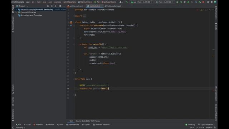The width and height of the screenshot is (229, 129).
Task: Click '4 spaces' indent setting in status bar
Action: tap(209, 128)
